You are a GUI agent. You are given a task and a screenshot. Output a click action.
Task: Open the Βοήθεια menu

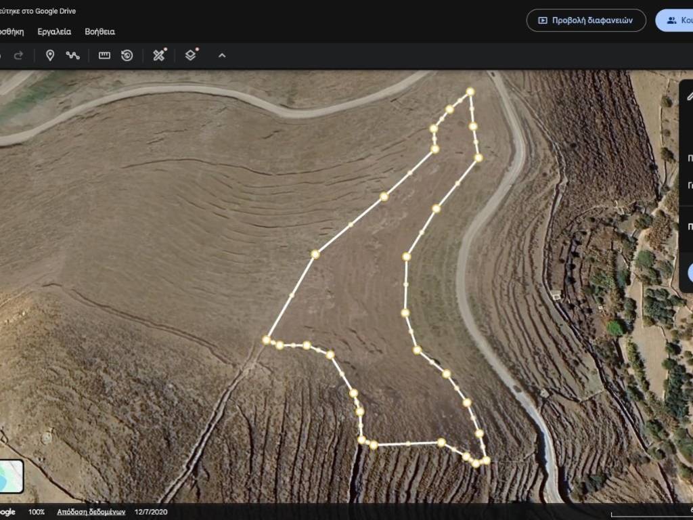99,32
